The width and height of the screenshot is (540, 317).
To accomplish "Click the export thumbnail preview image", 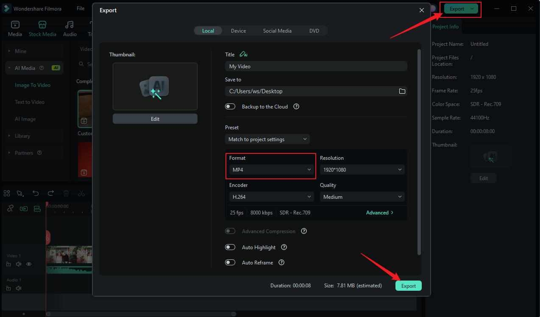I will click(x=155, y=86).
